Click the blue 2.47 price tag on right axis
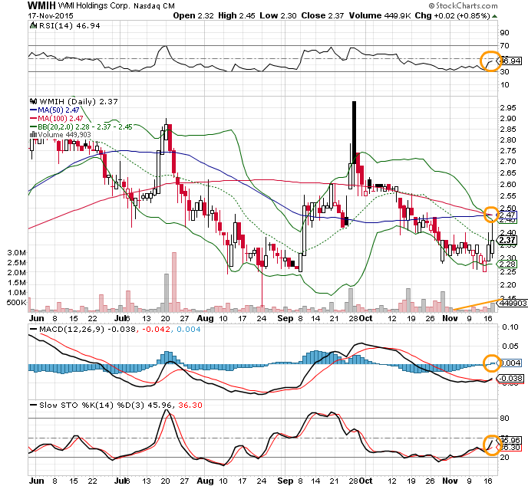The height and width of the screenshot is (486, 528). pyautogui.click(x=507, y=215)
